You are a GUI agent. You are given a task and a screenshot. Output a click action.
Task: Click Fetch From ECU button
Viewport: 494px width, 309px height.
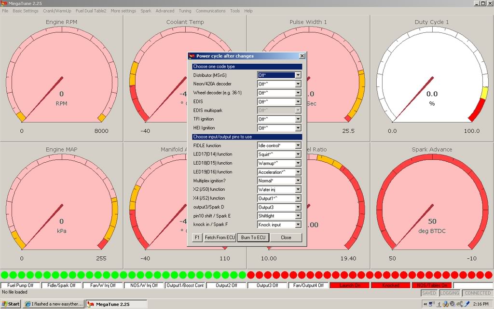[x=220, y=238]
